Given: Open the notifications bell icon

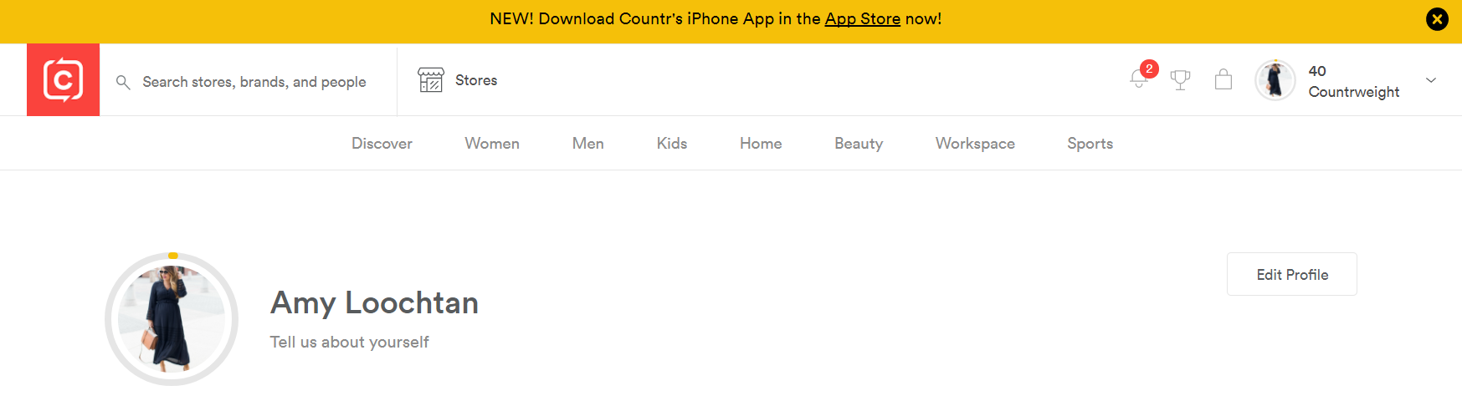Looking at the screenshot, I should [1138, 79].
